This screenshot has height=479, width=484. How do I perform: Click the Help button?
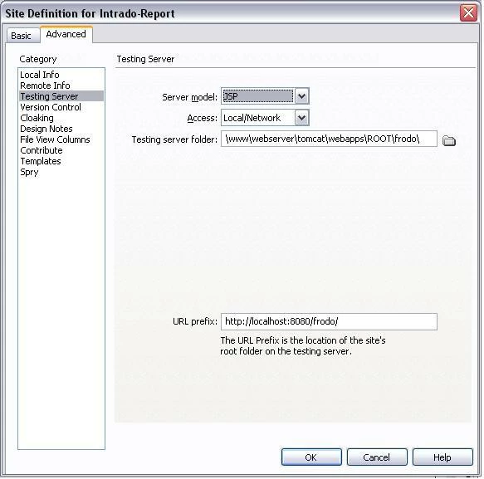pyautogui.click(x=442, y=457)
